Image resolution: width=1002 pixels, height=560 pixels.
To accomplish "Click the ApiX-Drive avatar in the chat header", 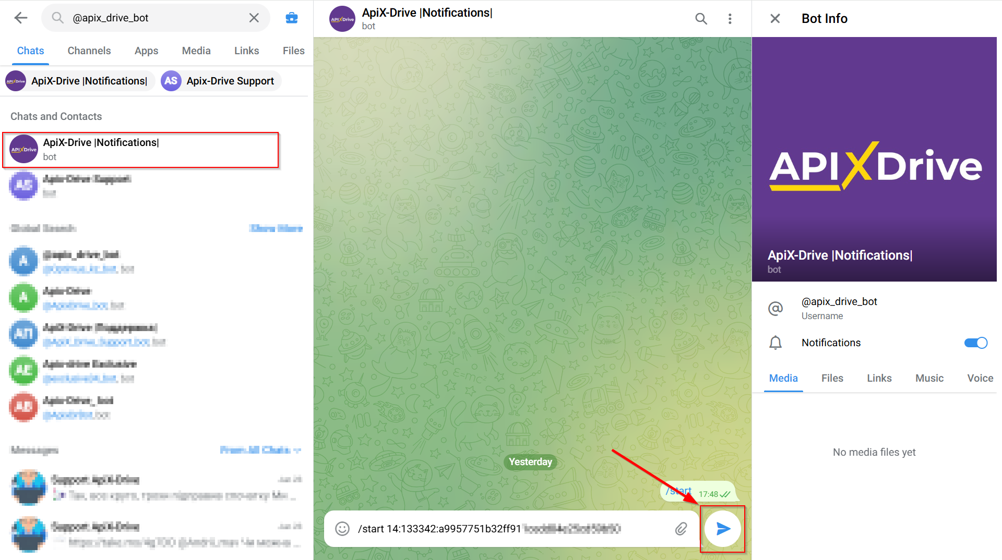I will (x=342, y=19).
